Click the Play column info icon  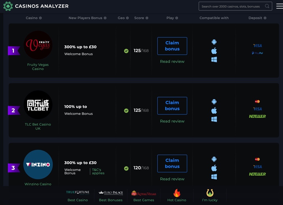coord(177,18)
